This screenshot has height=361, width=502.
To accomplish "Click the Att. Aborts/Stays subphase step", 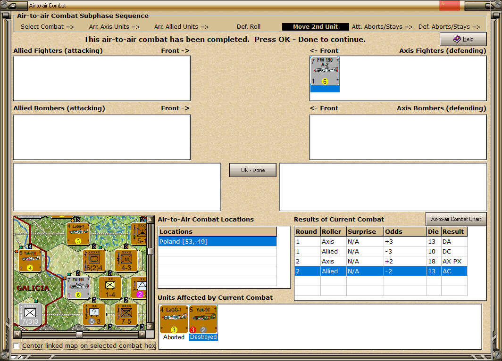I will 382,27.
